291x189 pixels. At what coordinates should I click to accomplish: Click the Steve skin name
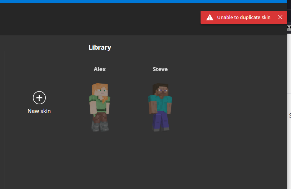click(x=160, y=69)
